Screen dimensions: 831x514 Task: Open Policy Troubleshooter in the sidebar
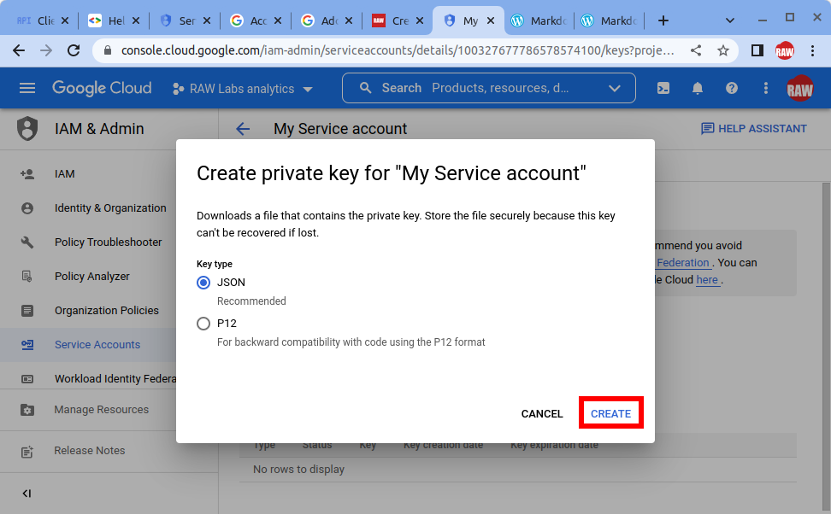(109, 242)
